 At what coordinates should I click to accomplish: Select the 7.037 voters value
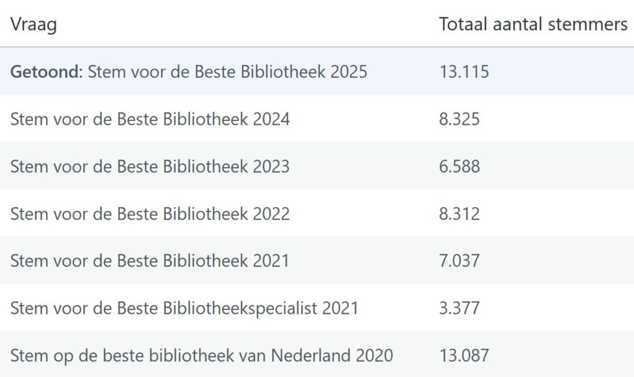459,261
